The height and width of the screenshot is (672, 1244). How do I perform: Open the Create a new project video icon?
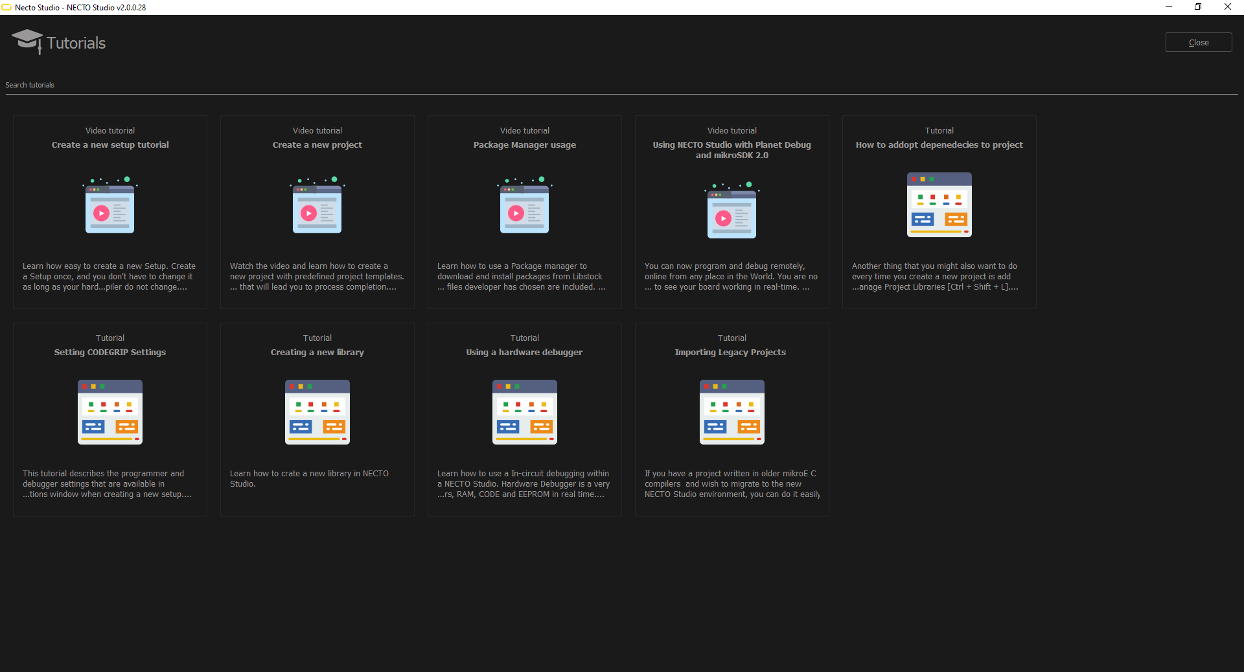click(x=317, y=205)
